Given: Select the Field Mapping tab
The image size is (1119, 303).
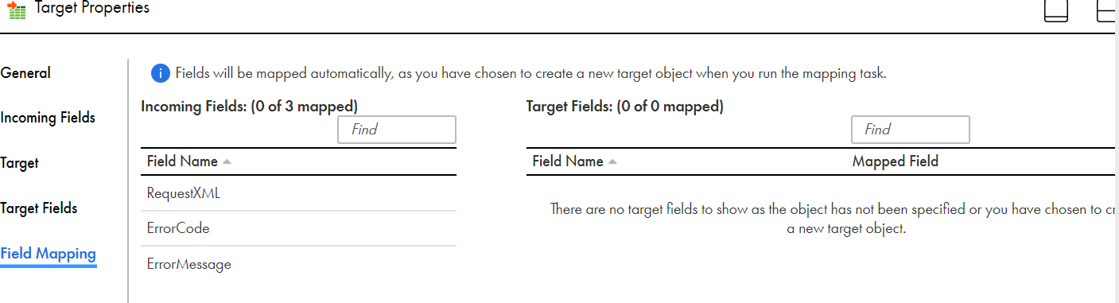Looking at the screenshot, I should (48, 254).
